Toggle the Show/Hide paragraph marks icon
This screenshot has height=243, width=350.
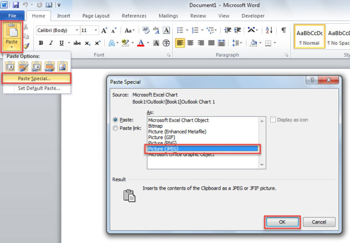[283, 31]
